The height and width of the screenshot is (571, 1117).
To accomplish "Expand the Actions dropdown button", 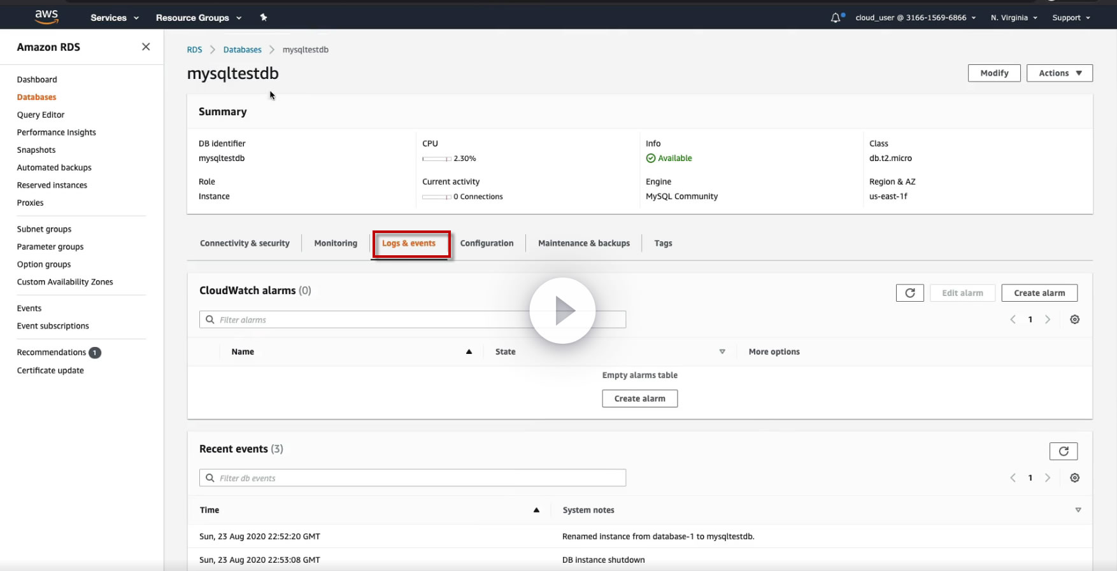I will point(1059,73).
